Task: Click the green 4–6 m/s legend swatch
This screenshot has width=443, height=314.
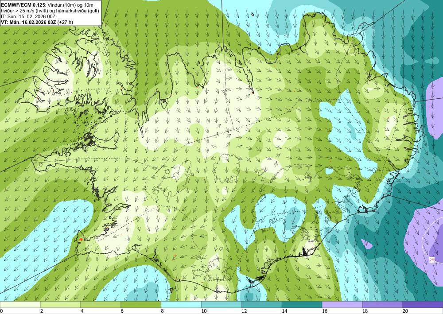Action: tap(101, 305)
